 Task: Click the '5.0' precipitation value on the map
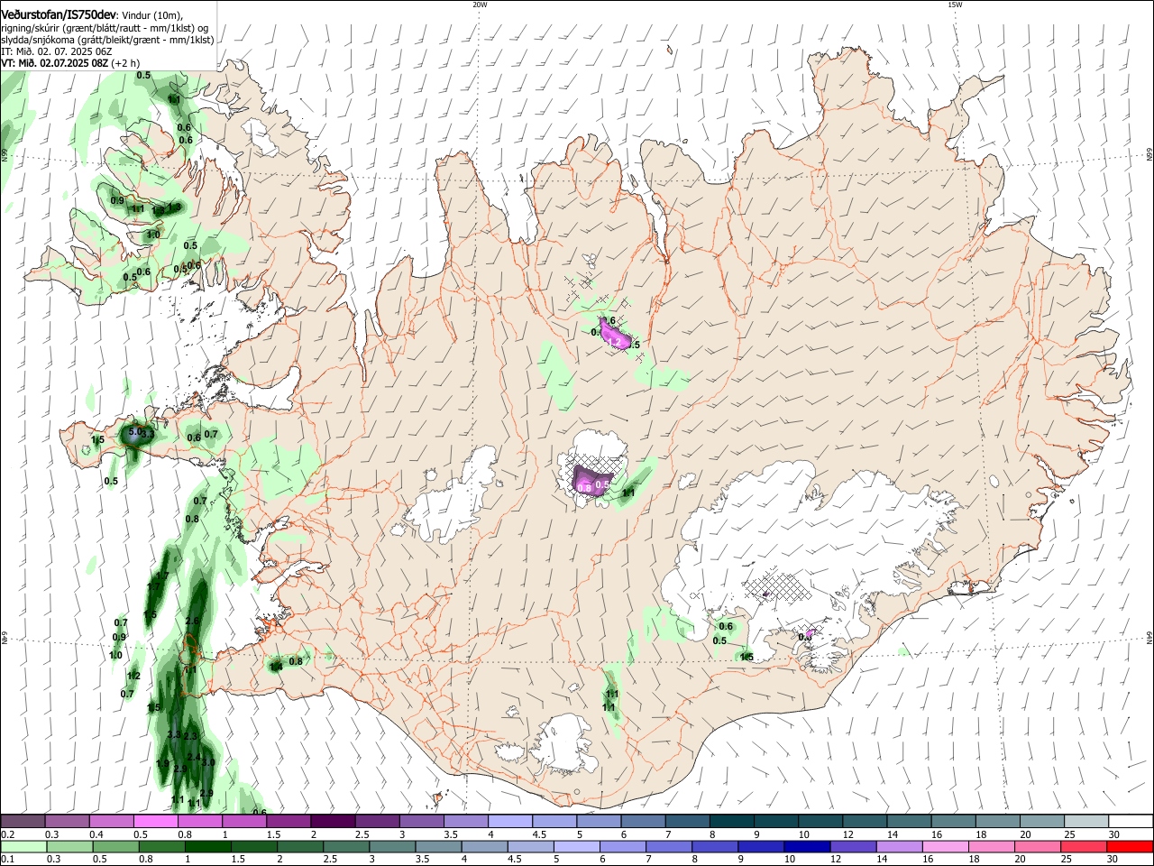tap(135, 432)
